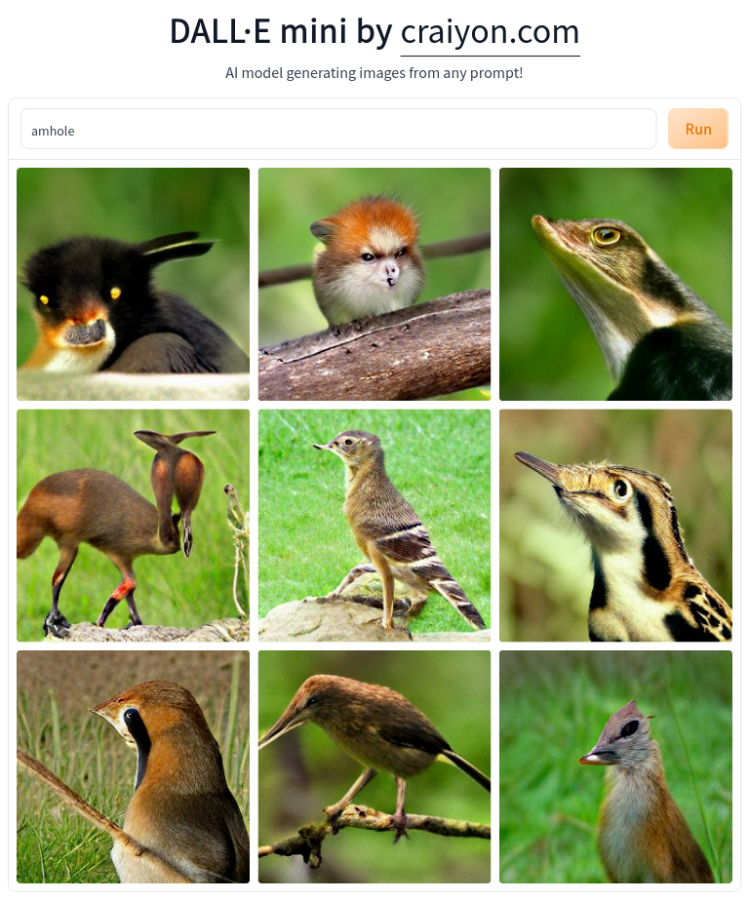The height and width of the screenshot is (900, 749).
Task: Open the black-and-tan striped bird head image
Action: pos(615,526)
